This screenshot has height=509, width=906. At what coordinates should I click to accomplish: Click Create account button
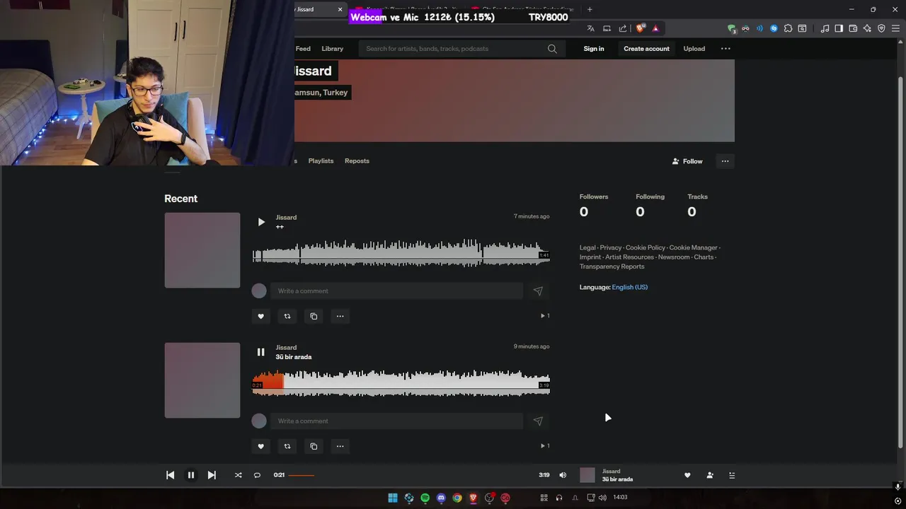click(x=646, y=49)
